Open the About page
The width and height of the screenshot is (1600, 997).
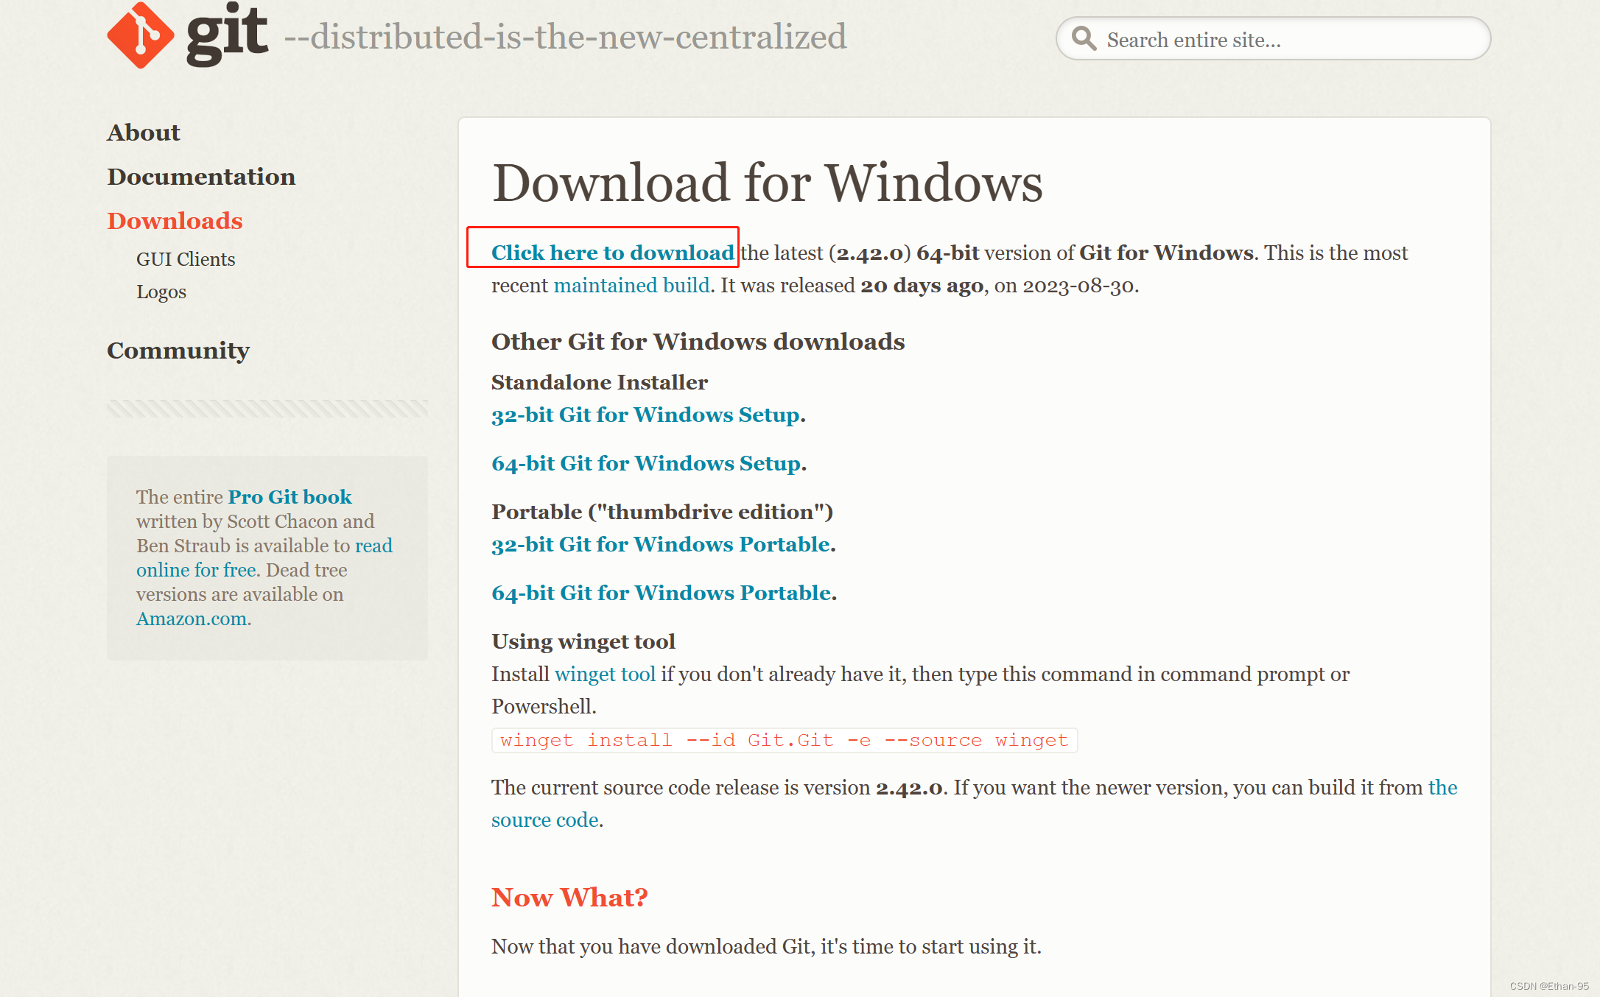144,133
